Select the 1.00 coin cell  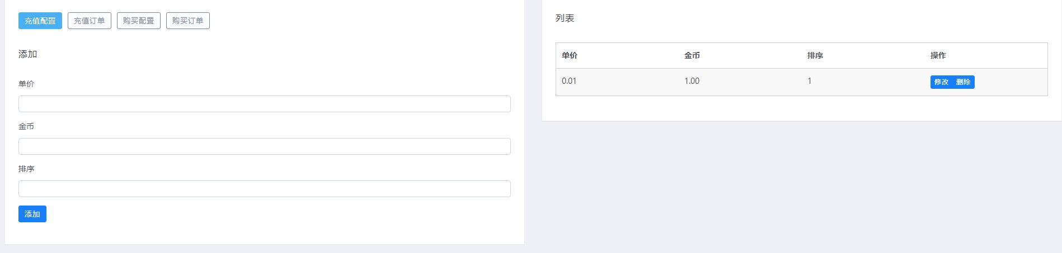(692, 81)
